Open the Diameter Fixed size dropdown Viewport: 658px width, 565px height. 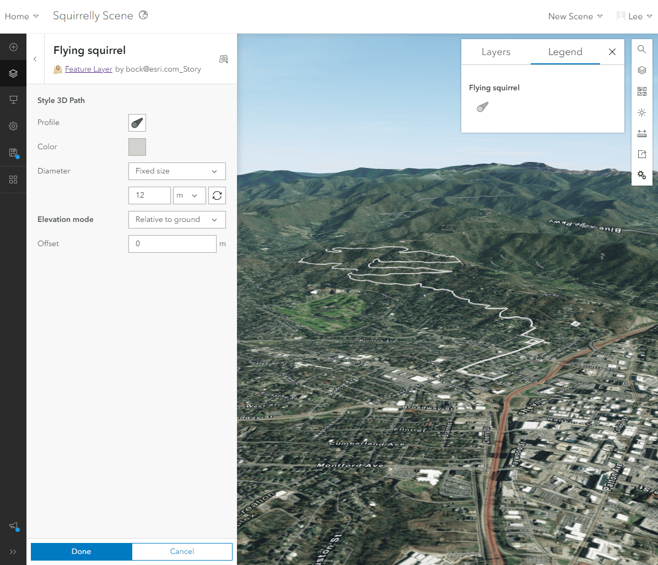[177, 171]
